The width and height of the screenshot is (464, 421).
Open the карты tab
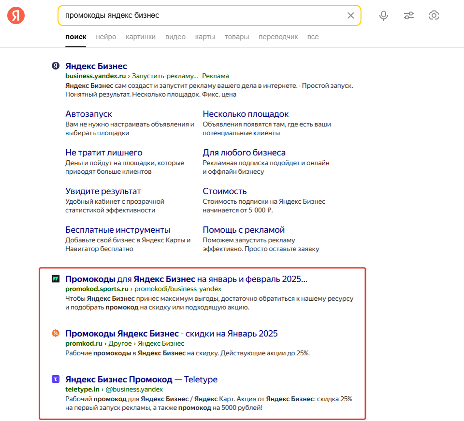coord(205,37)
